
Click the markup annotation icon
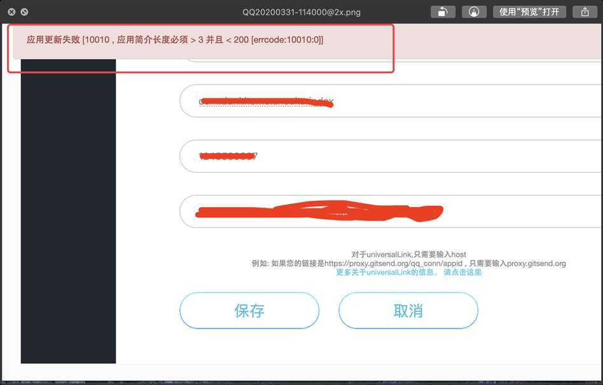(x=474, y=12)
